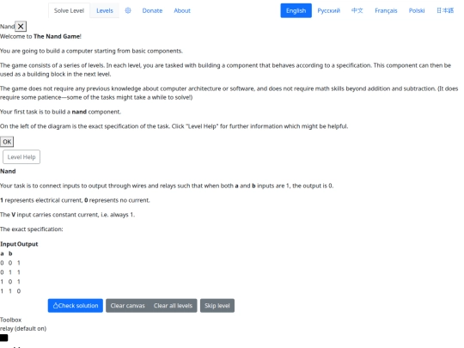This screenshot has height=348, width=464.
Task: Open the About page link
Action: point(182,10)
